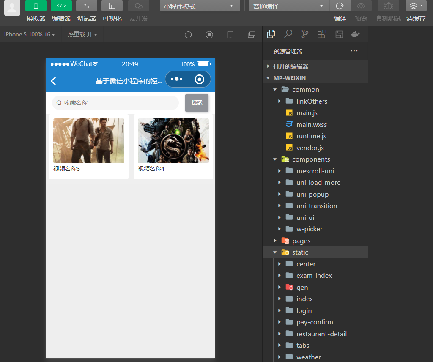
Task: Open the search magnifier panel icon
Action: point(288,34)
